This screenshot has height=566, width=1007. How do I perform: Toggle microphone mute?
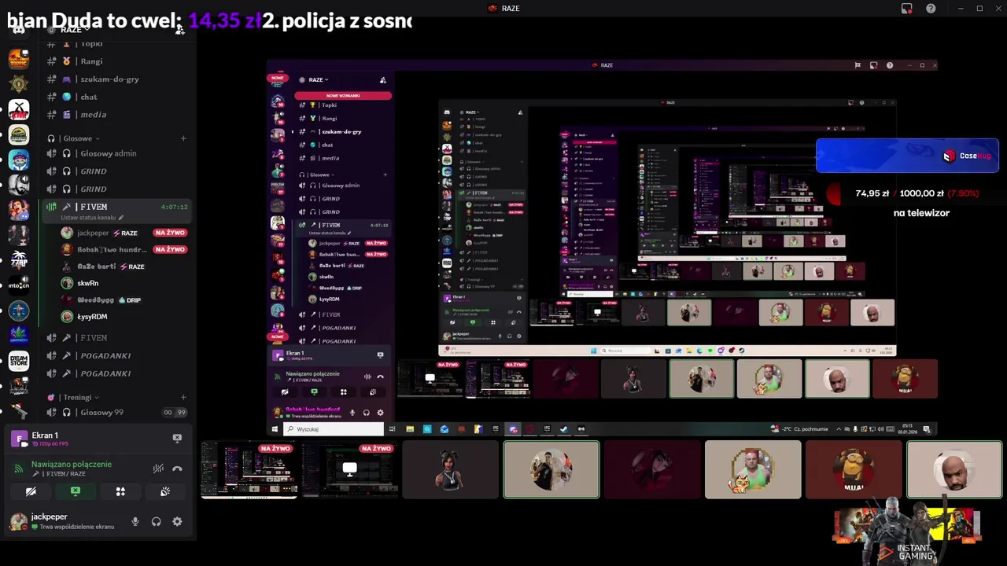point(135,521)
